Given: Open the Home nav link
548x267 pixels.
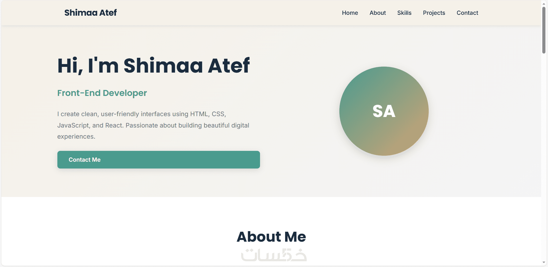Looking at the screenshot, I should [x=350, y=13].
